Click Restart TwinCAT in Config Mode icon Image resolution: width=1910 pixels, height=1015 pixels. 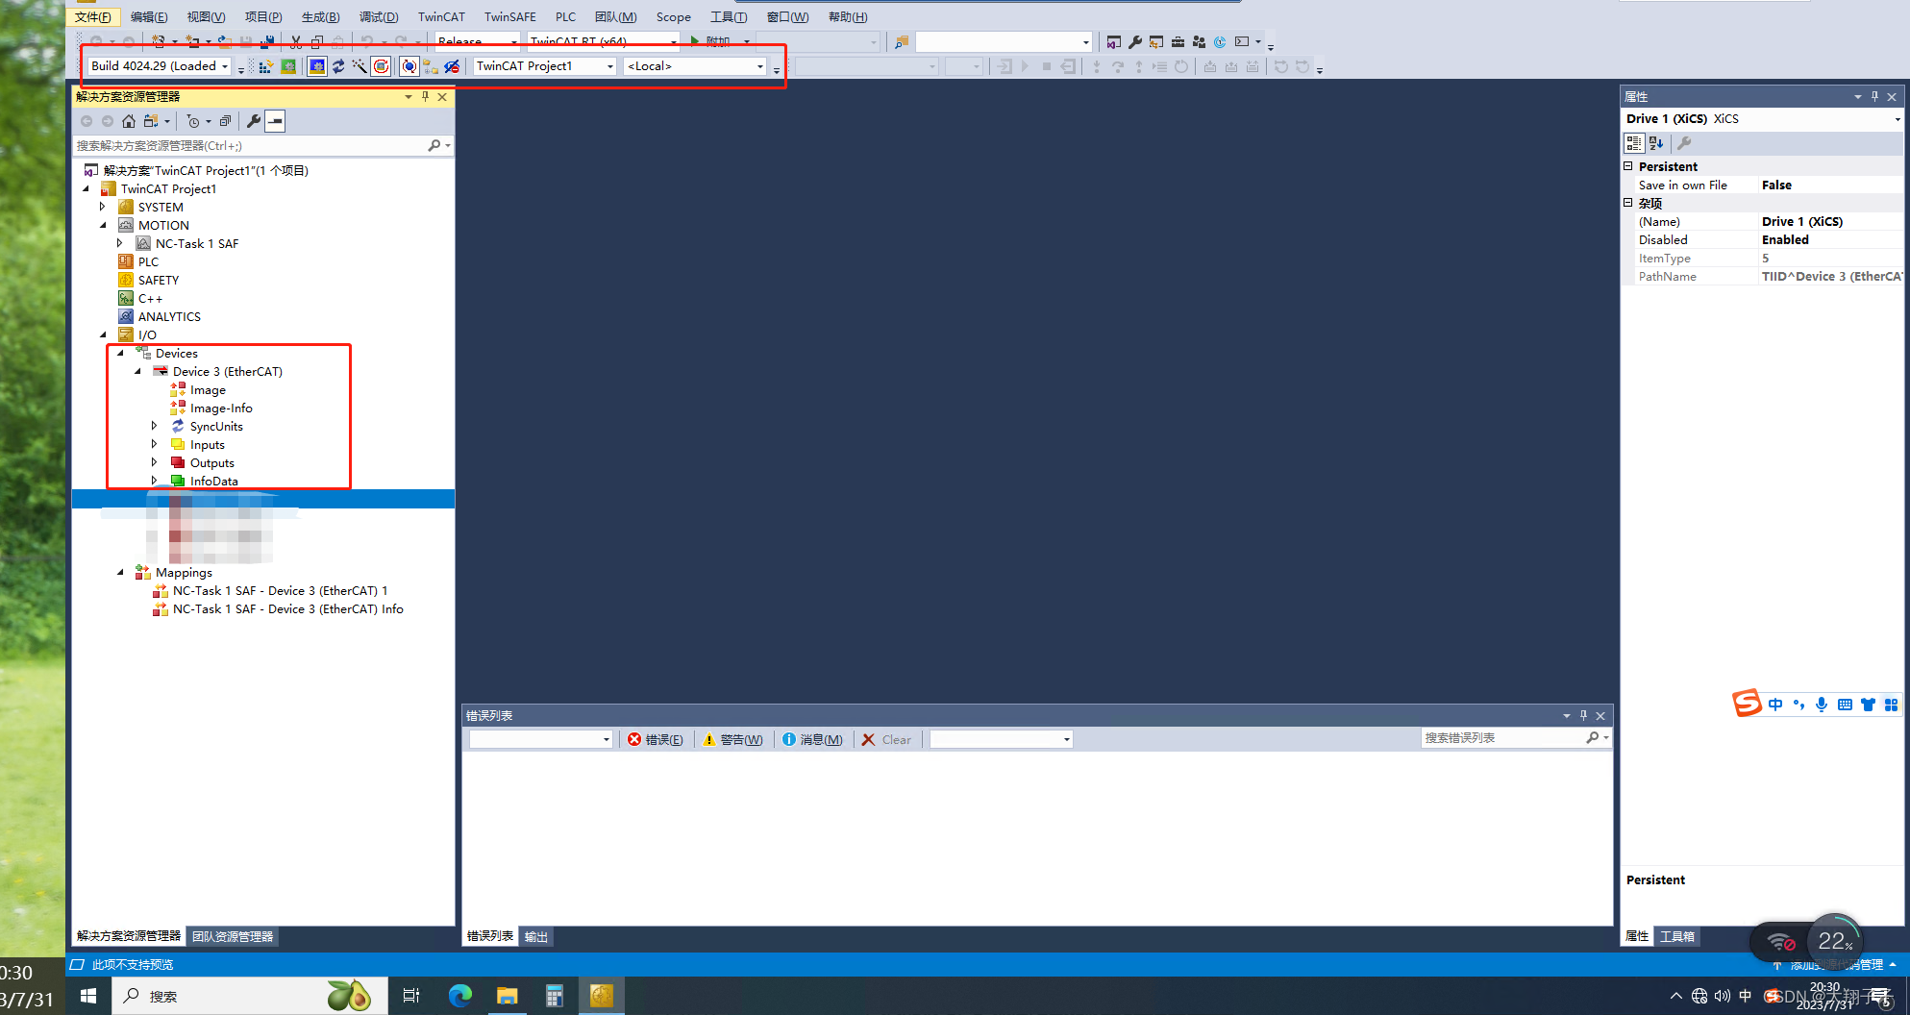pos(316,66)
